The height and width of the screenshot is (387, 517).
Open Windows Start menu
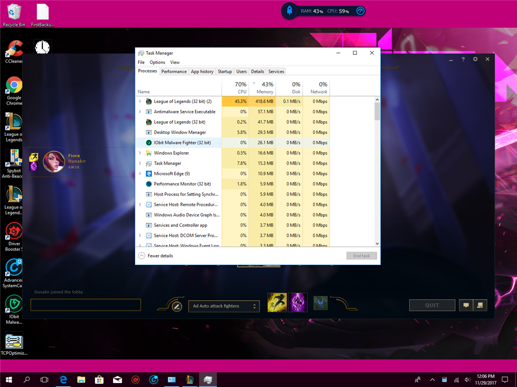click(9, 380)
